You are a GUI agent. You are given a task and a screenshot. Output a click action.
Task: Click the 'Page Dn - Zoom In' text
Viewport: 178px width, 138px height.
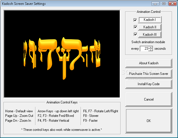tap(18, 121)
